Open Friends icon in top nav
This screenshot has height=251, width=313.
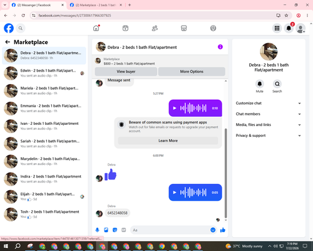[x=155, y=28]
